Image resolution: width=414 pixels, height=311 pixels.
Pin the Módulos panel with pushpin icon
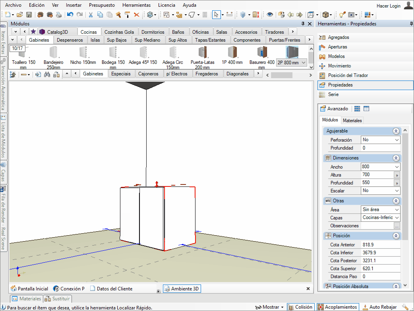point(303,24)
